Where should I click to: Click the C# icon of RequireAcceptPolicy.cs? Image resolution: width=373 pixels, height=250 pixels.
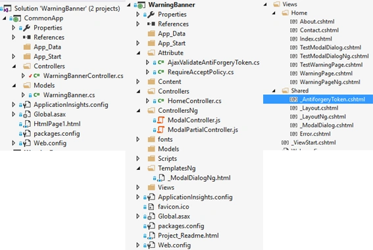pos(161,72)
